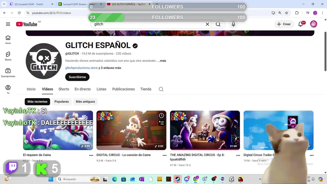Open the Chrome extensions puzzle icon
The width and height of the screenshot is (327, 184).
click(x=297, y=13)
